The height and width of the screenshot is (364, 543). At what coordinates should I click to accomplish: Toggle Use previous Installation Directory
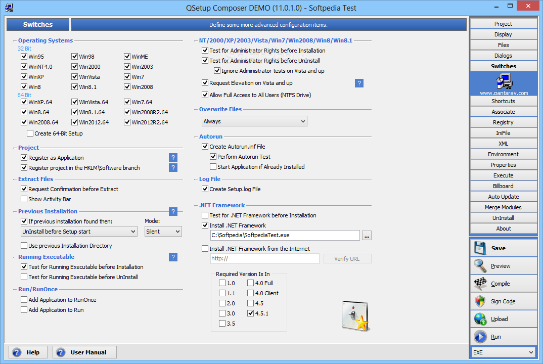click(x=24, y=246)
